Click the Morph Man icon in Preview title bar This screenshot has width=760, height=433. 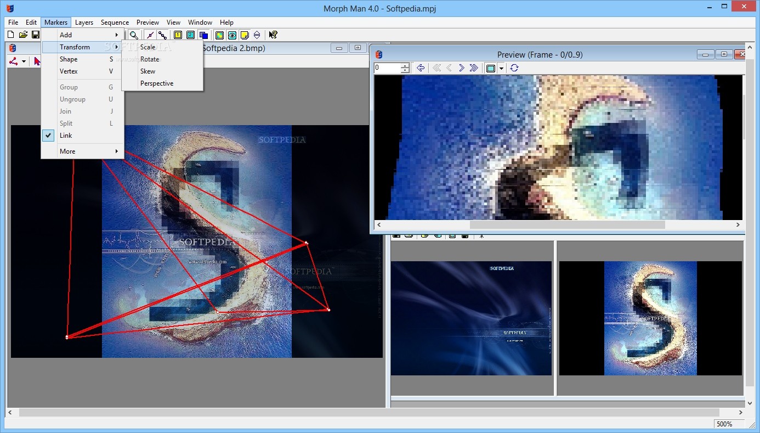[378, 54]
